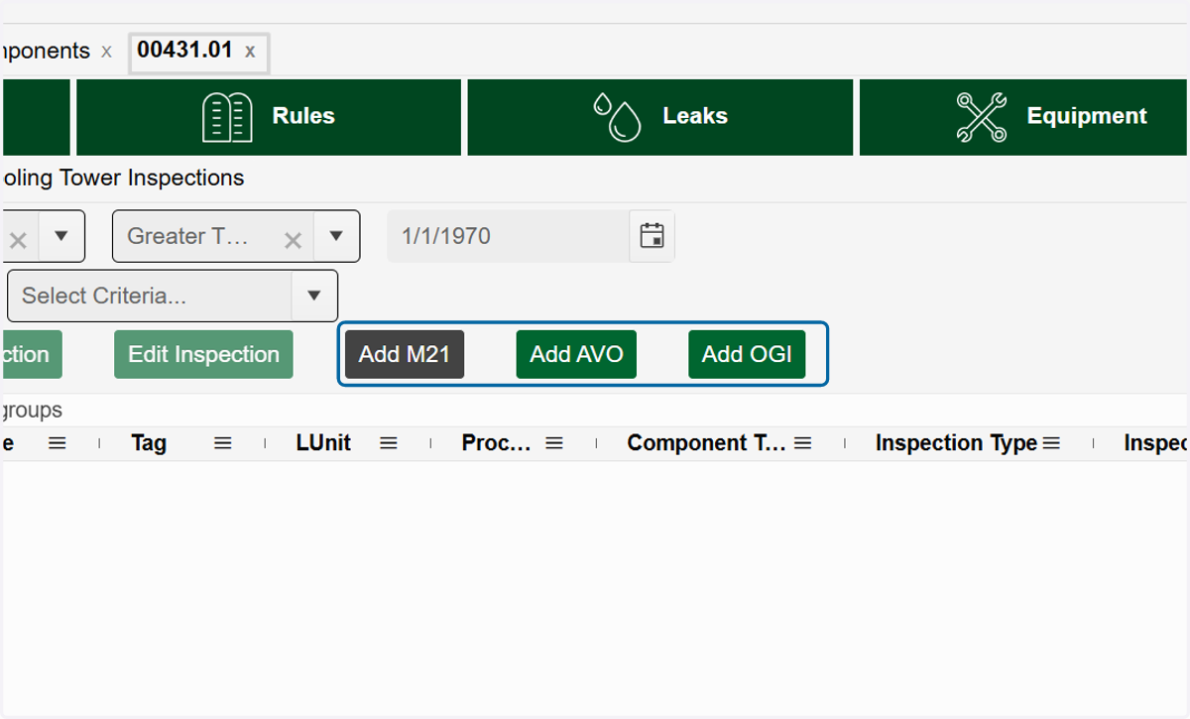Close the Components tab

click(106, 52)
